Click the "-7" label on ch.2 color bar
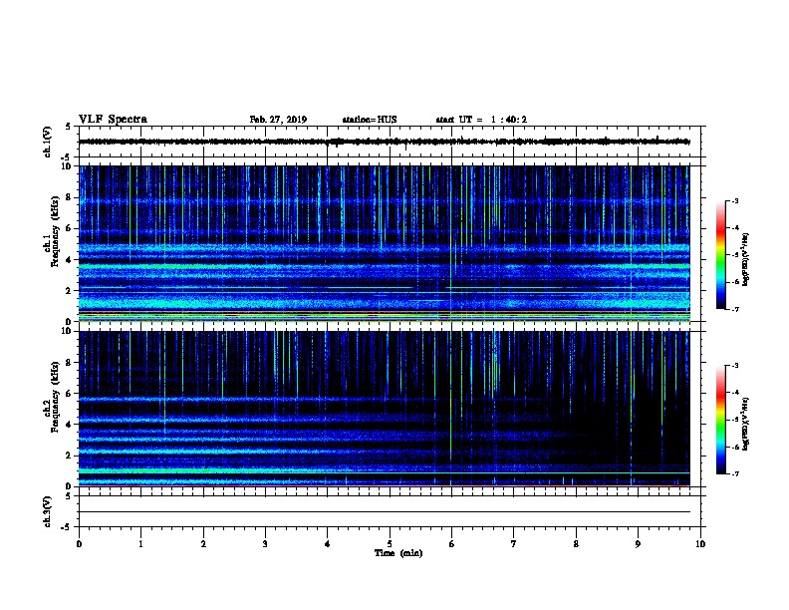The width and height of the screenshot is (789, 610). pos(734,473)
